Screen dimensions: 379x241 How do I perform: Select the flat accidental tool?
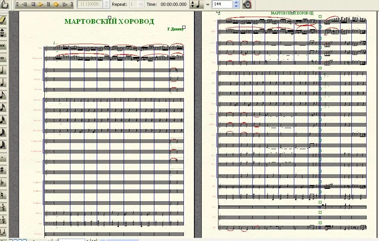[x=3, y=182]
